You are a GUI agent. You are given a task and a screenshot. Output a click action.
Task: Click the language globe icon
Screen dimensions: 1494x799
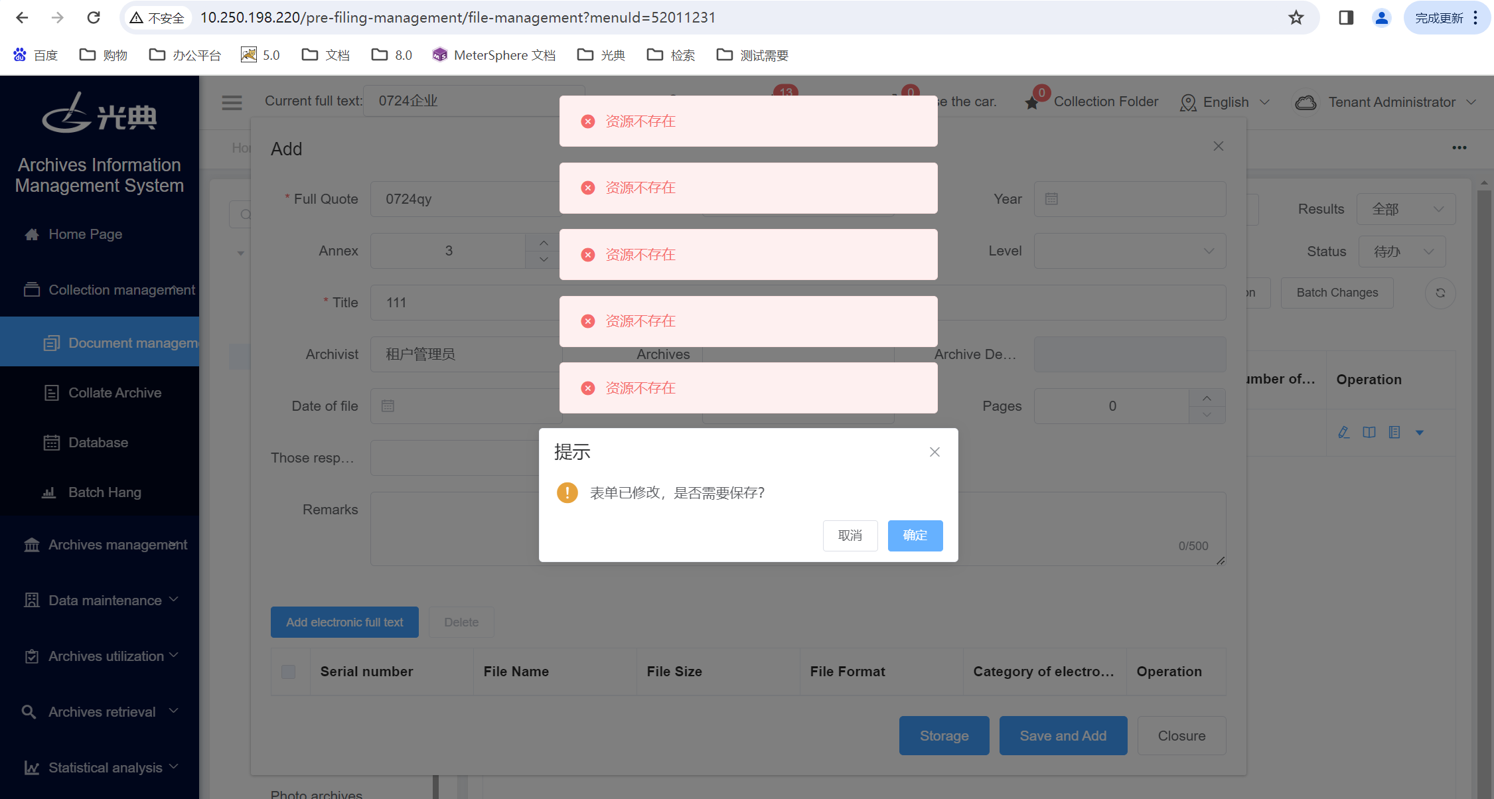[1188, 103]
